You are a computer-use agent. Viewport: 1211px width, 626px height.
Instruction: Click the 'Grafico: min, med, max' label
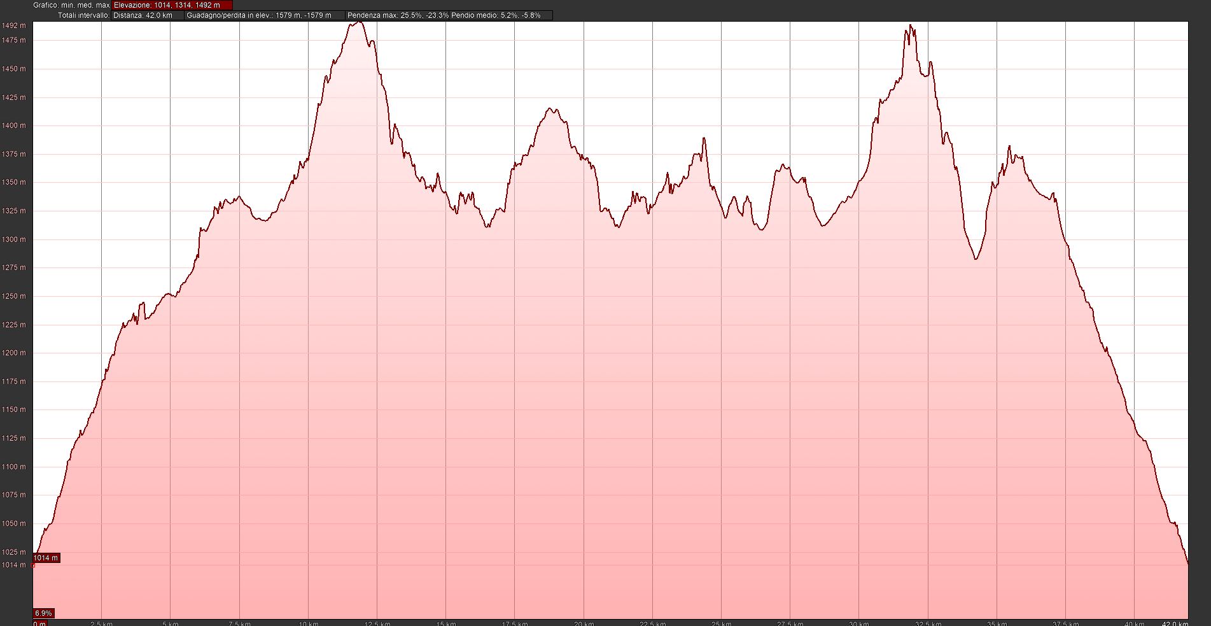(x=71, y=5)
